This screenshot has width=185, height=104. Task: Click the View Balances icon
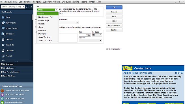1,68
